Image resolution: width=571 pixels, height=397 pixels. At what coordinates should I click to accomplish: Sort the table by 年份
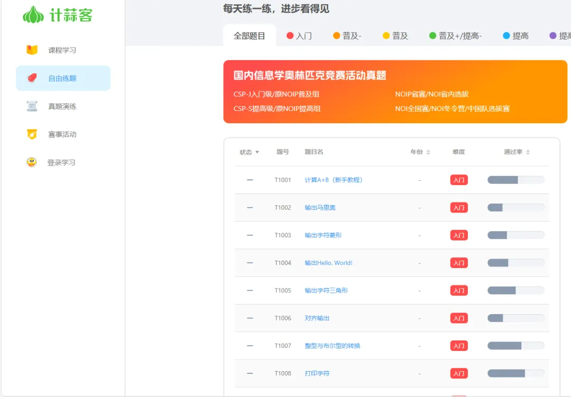[x=420, y=152]
